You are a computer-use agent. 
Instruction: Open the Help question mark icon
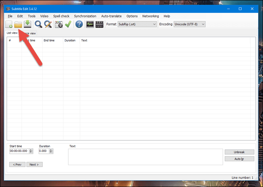(x=79, y=24)
